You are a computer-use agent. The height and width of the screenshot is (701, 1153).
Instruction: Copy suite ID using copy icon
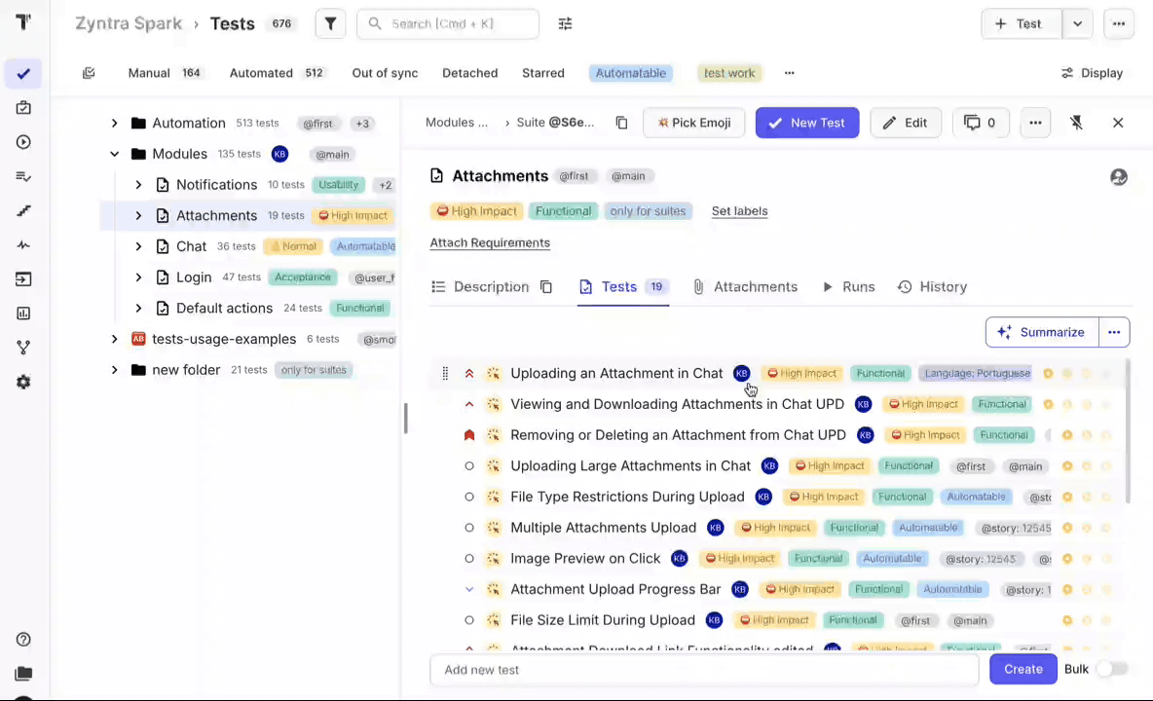621,123
